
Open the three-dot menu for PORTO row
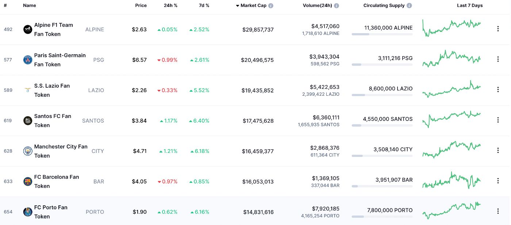pos(498,211)
